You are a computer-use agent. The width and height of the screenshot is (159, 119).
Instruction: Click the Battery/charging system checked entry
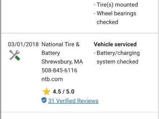click(x=117, y=57)
